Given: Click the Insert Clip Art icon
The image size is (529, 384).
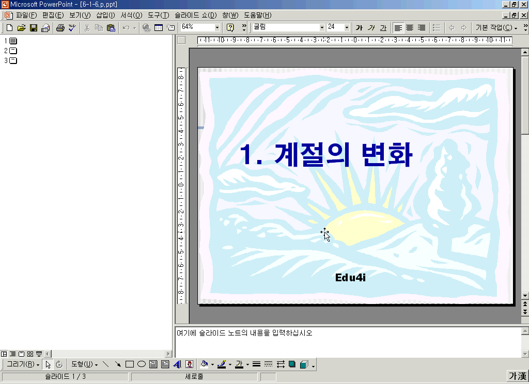Looking at the screenshot, I should [189, 364].
